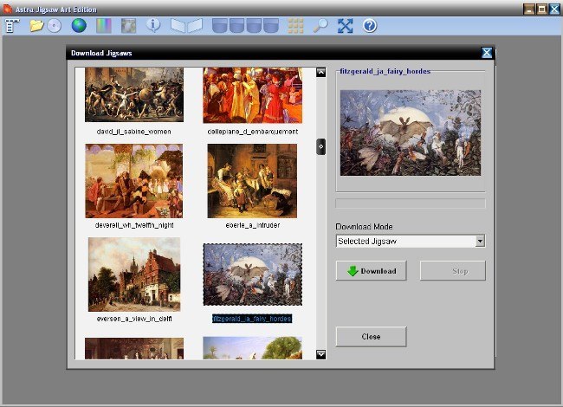Click the second tray pocket icon
The height and width of the screenshot is (407, 563).
pos(237,26)
